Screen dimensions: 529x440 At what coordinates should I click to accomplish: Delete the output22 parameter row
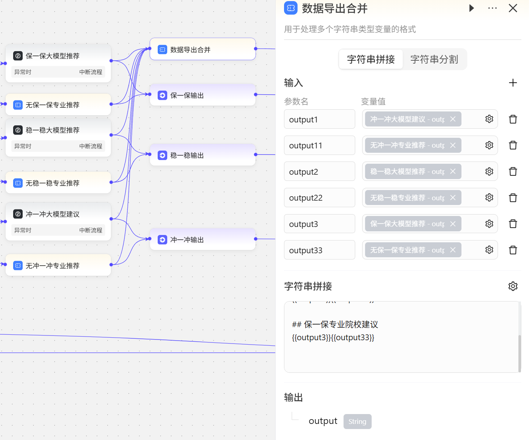click(513, 198)
